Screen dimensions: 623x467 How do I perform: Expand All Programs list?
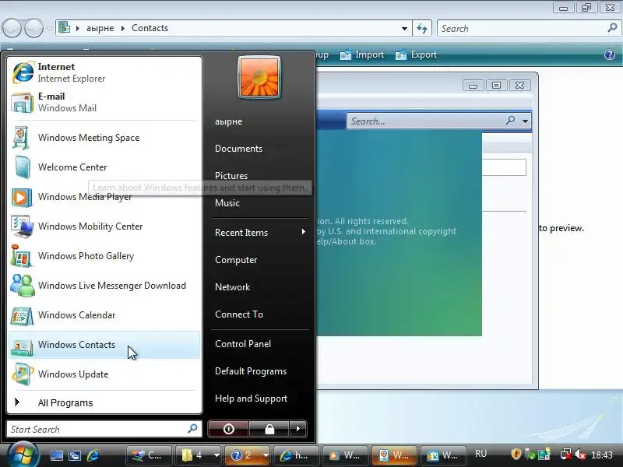tap(104, 402)
